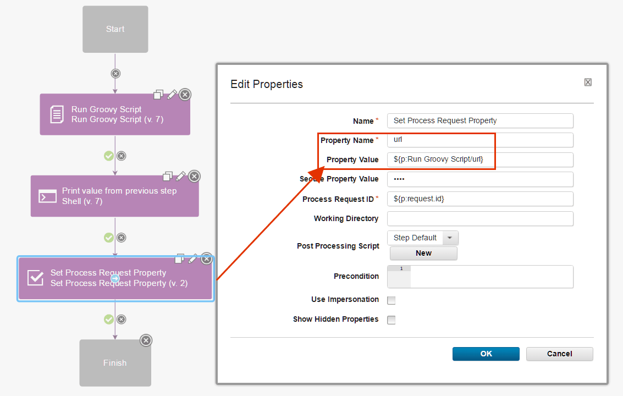Click the Property Value field containing the Groovy url

pyautogui.click(x=479, y=159)
